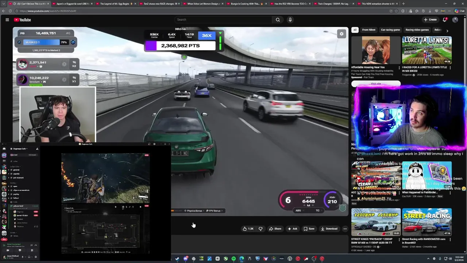This screenshot has height=263, width=467.
Task: Turn on camera in Discord
Action: click(x=8, y=250)
